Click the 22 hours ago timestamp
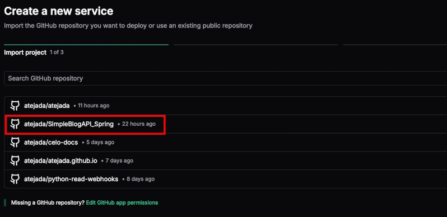 tap(139, 124)
